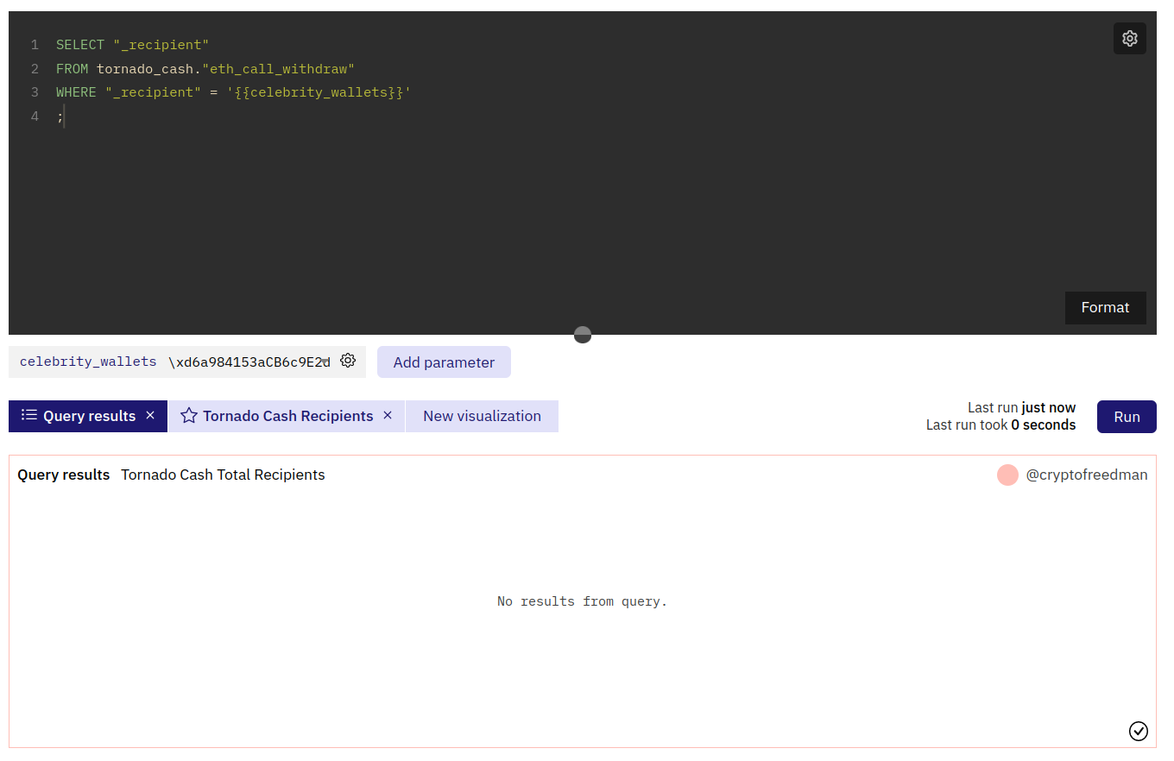The image size is (1174, 761).
Task: Click list icon on Query results tab
Action: tap(29, 416)
